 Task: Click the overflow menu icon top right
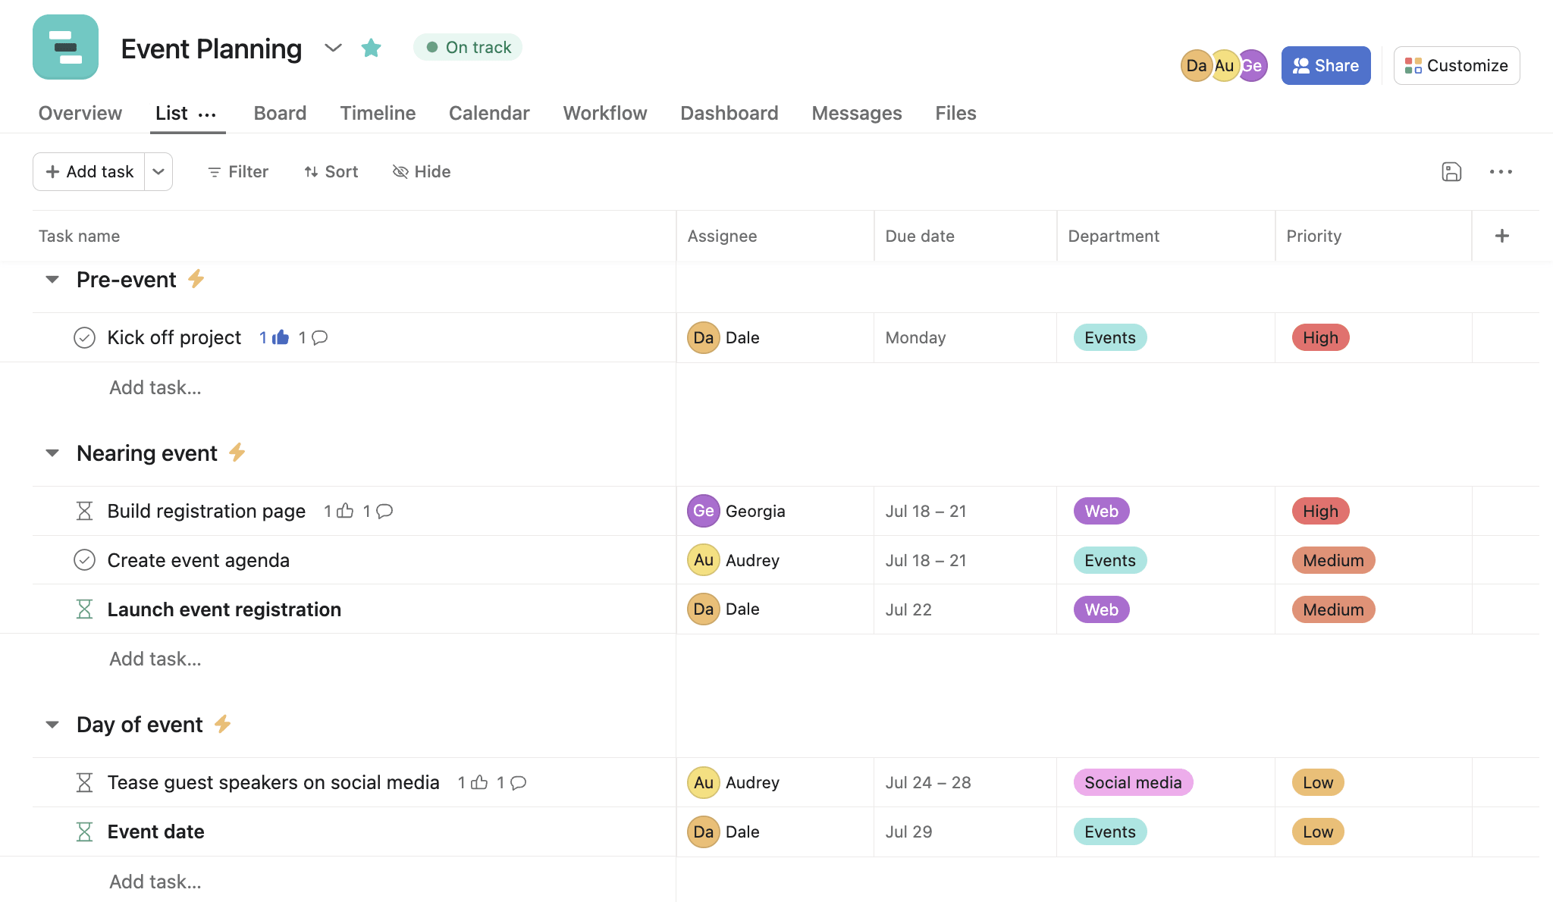tap(1501, 171)
